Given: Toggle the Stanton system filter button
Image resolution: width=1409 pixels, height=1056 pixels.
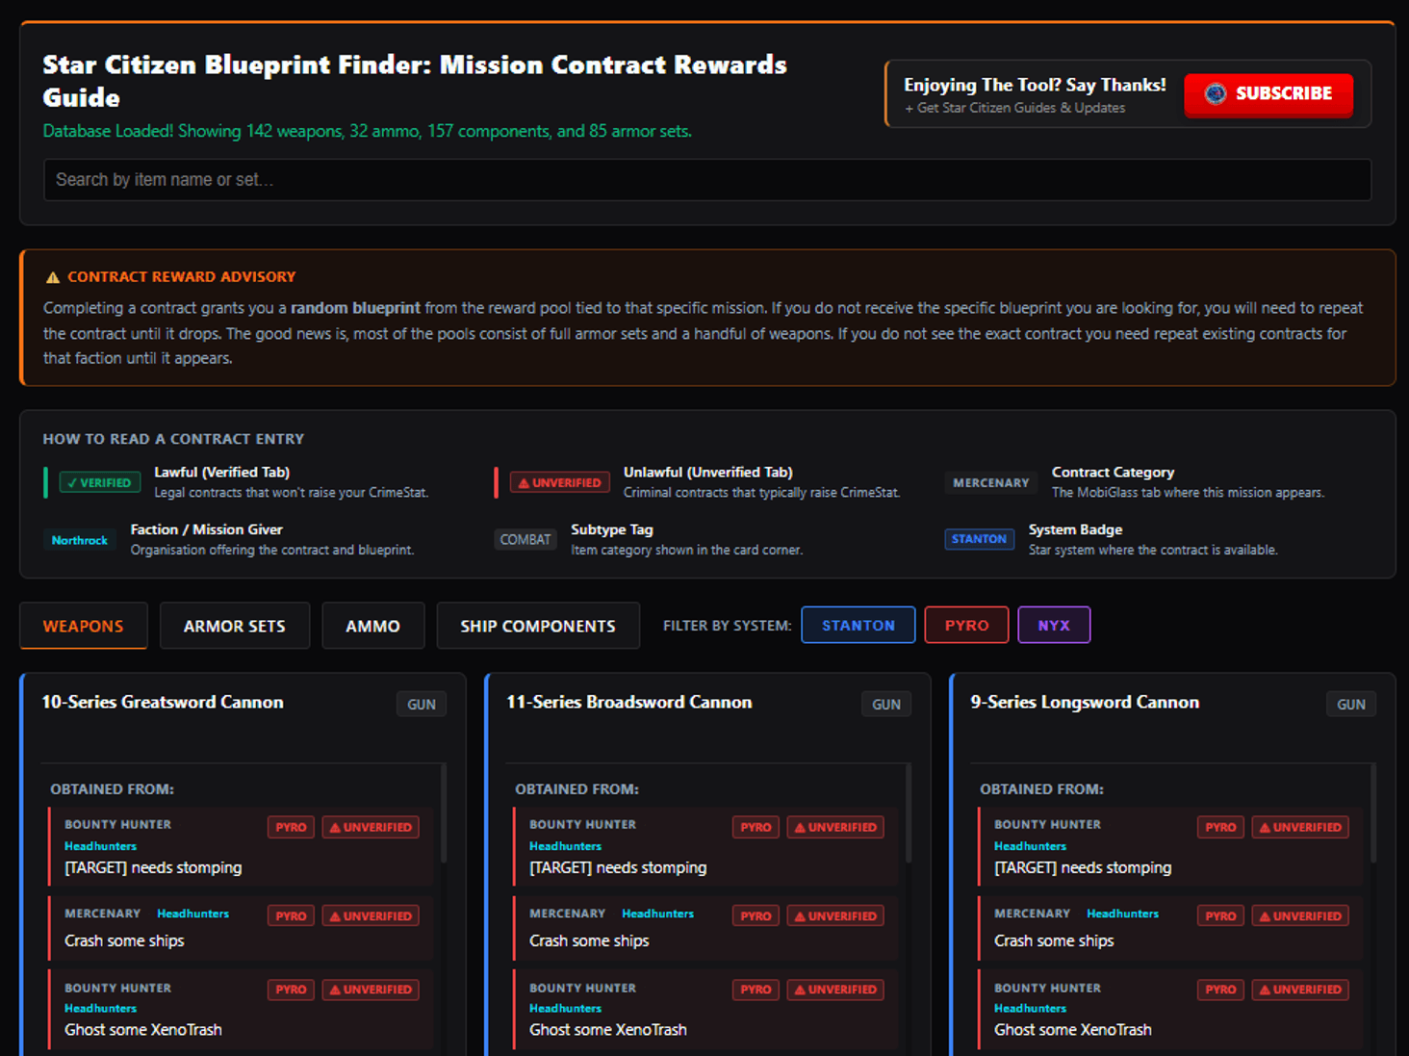Looking at the screenshot, I should (x=858, y=625).
